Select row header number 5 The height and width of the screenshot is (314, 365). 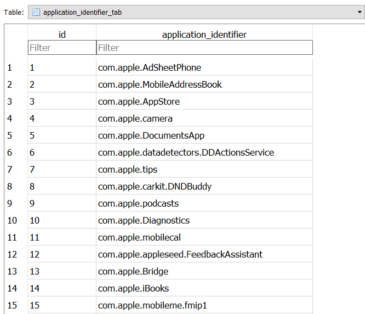coord(16,135)
